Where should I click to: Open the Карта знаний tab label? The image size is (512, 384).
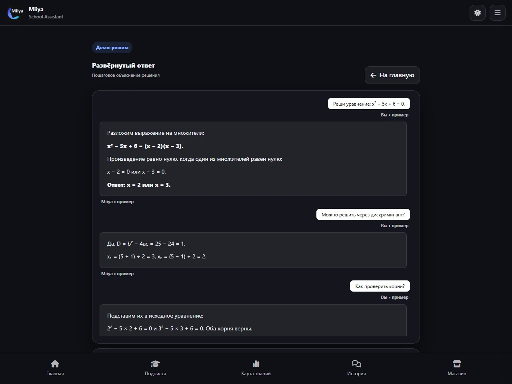click(256, 374)
